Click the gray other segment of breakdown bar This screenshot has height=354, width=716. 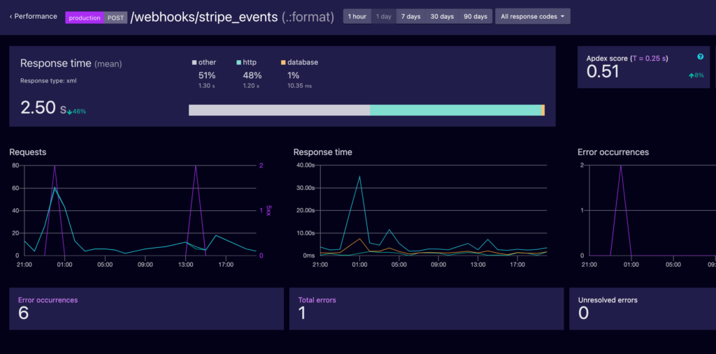(279, 110)
